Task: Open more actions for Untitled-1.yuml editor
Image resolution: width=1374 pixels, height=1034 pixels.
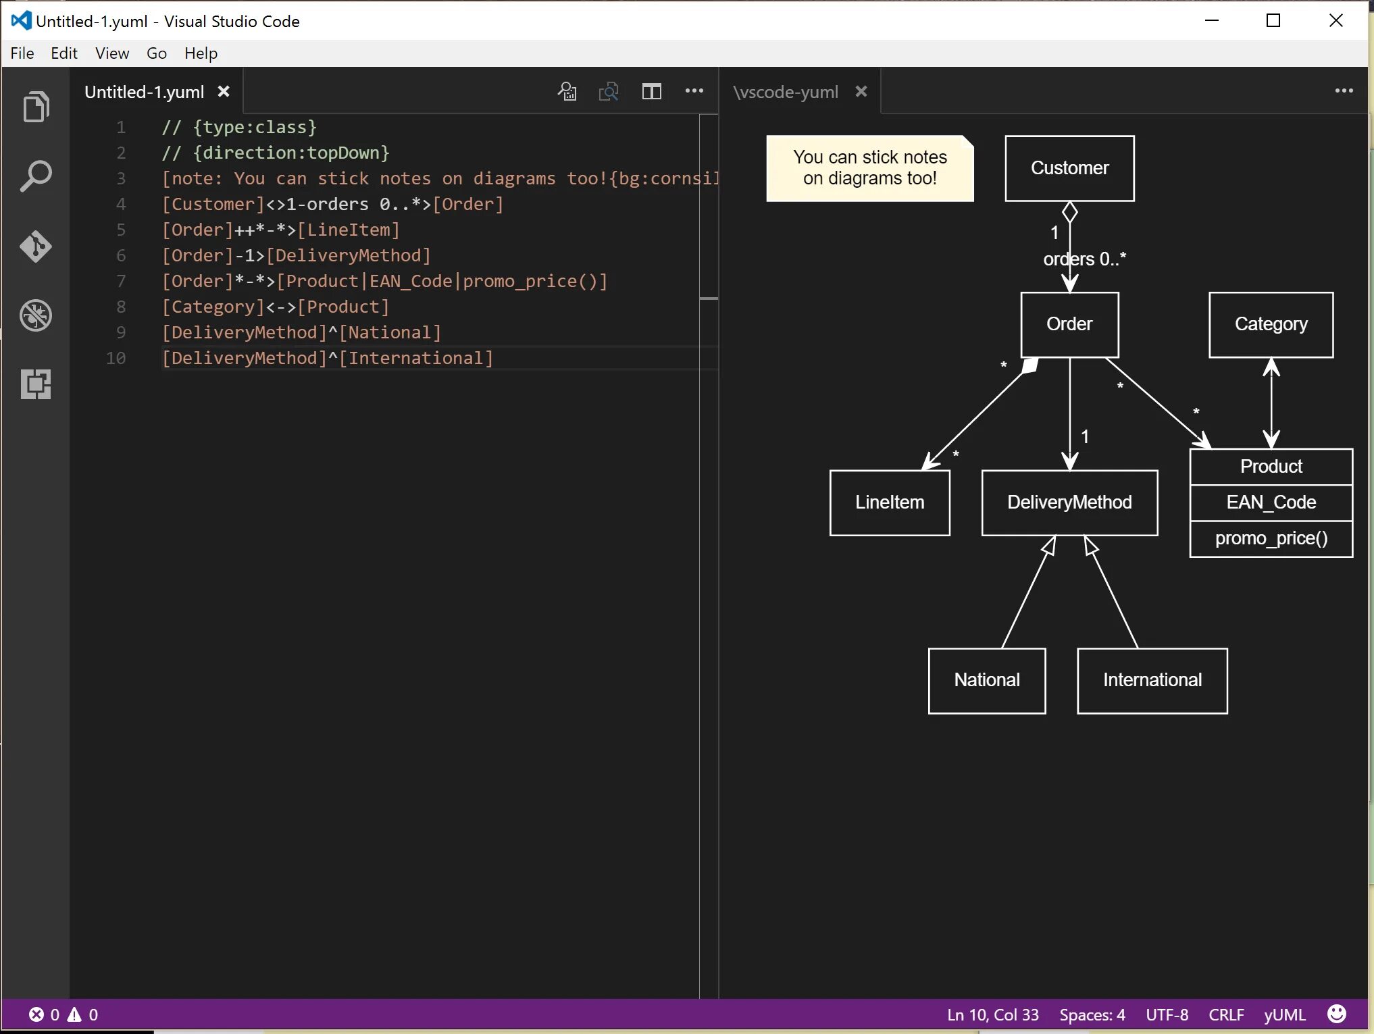Action: 694,91
